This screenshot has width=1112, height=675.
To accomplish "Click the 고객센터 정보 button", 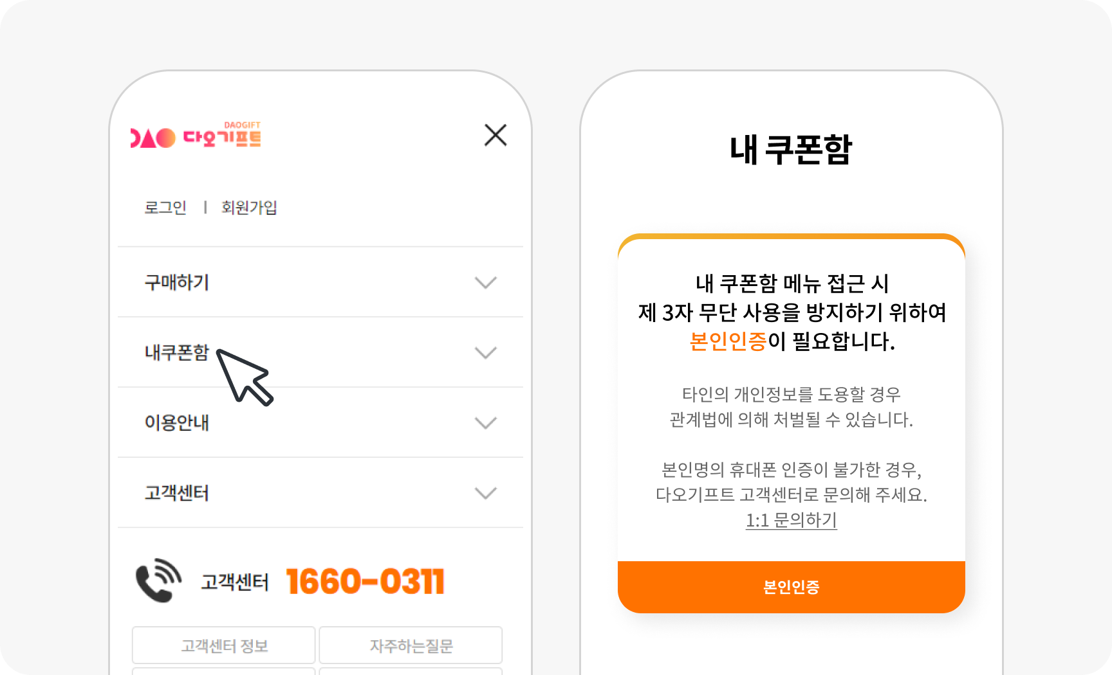I will pos(223,645).
